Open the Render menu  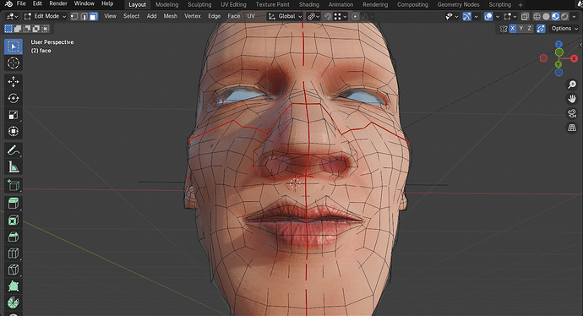pyautogui.click(x=58, y=3)
